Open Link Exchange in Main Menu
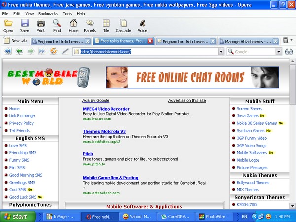296x222 pixels. pyautogui.click(x=22, y=116)
